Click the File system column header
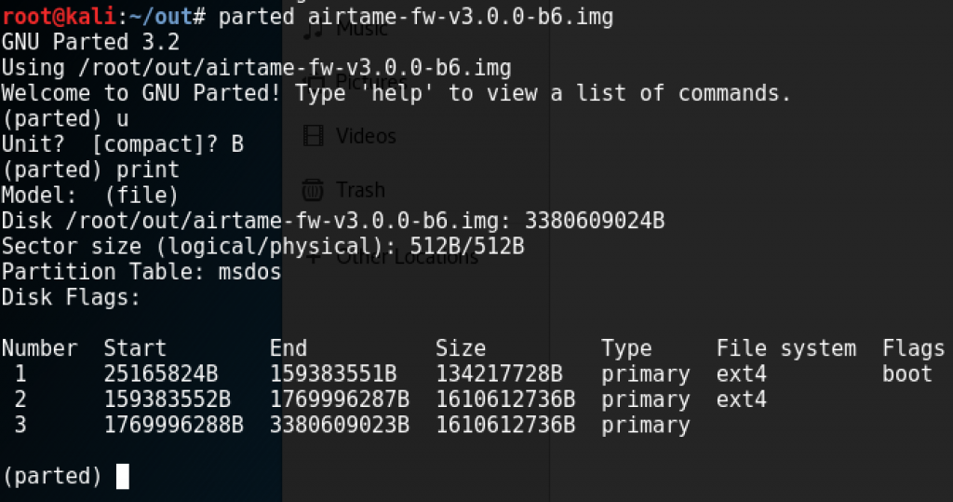Viewport: 953px width, 502px height. pyautogui.click(x=785, y=348)
